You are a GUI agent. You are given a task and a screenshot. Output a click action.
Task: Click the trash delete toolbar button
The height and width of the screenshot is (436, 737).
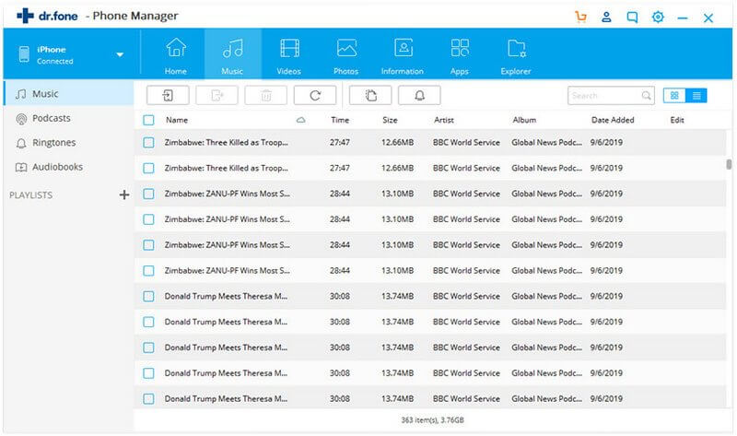pos(266,96)
